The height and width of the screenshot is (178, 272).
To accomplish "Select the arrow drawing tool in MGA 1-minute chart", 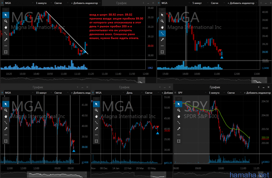I will pyautogui.click(x=6, y=40).
